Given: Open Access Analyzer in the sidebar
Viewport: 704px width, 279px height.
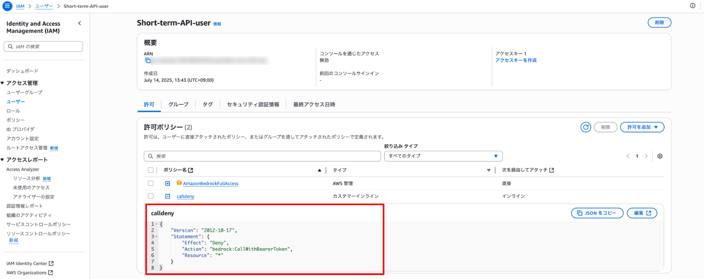Looking at the screenshot, I should click(23, 169).
